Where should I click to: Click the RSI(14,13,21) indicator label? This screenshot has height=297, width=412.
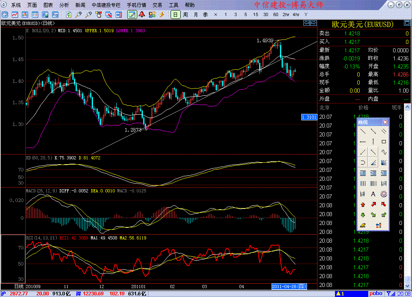click(x=41, y=238)
